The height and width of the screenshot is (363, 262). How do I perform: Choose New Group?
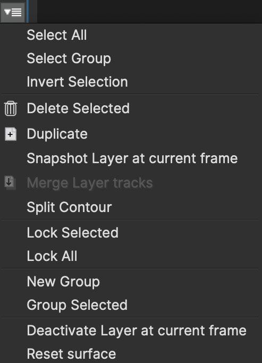(63, 282)
